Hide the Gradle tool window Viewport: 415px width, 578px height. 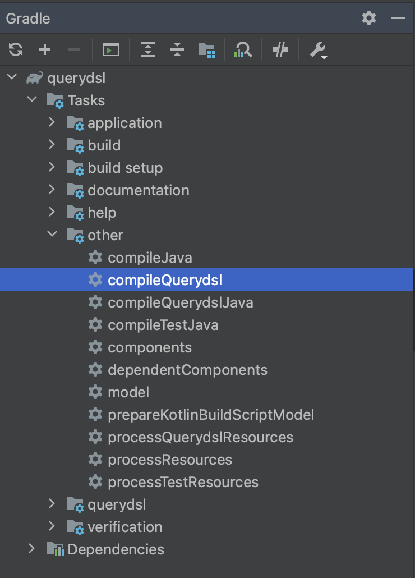coord(398,18)
